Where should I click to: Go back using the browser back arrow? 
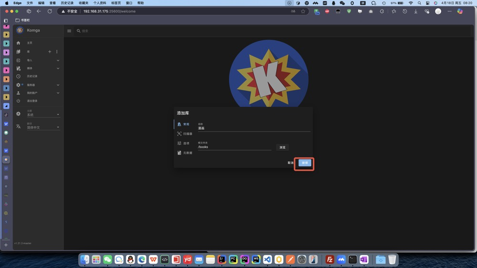click(39, 11)
